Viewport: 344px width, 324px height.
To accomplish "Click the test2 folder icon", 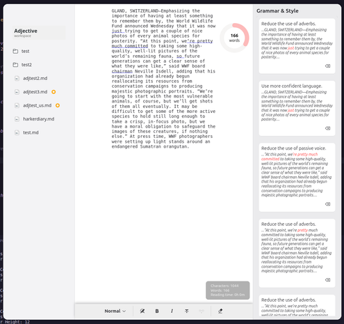I will click(x=15, y=65).
